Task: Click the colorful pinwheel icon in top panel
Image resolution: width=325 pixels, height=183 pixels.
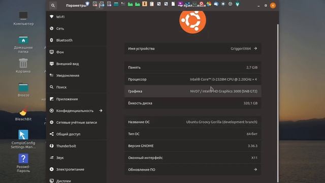Action: (209, 4)
